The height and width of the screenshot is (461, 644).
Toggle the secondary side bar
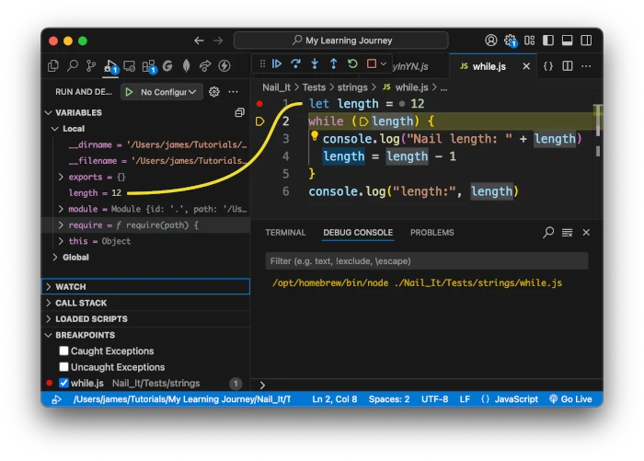click(x=586, y=40)
